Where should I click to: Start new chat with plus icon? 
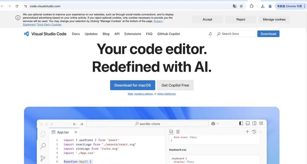tap(247, 132)
